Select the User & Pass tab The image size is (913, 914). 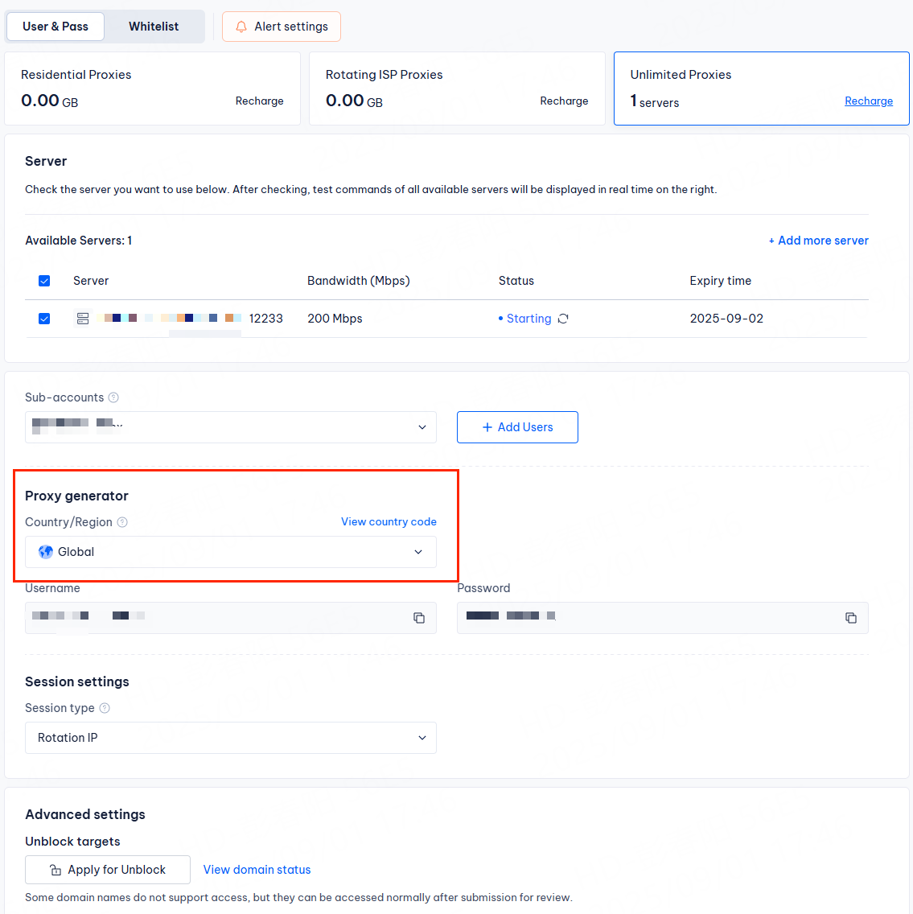[x=56, y=27]
